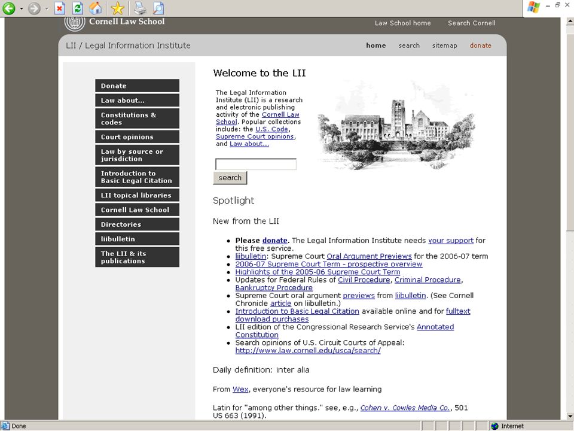Click the Cornell campus building illustration
This screenshot has height=431, width=574.
pyautogui.click(x=396, y=126)
